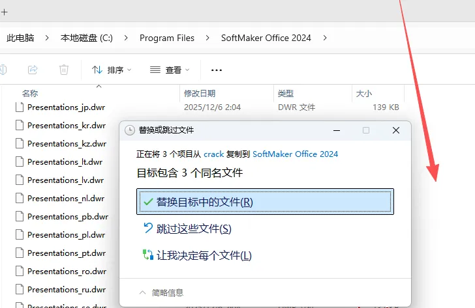The image size is (475, 308).
Task: Select file Presentations_jp.dwr
Action: point(66,107)
